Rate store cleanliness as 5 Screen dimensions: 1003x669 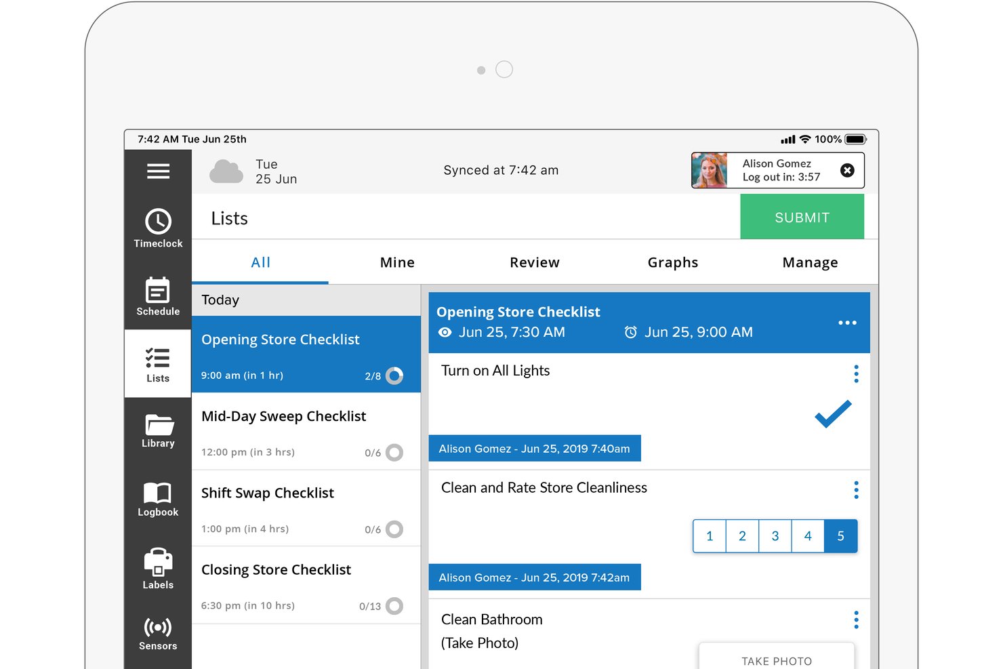841,536
